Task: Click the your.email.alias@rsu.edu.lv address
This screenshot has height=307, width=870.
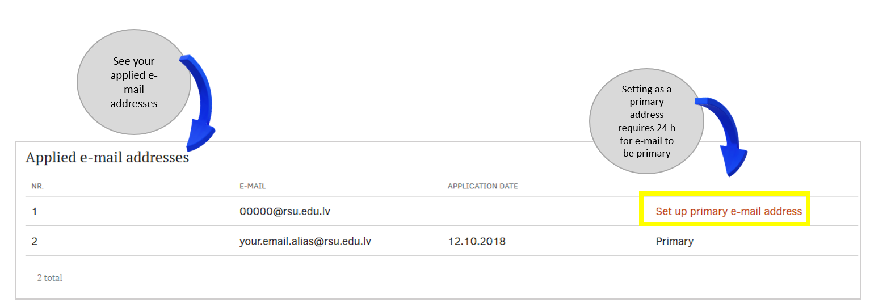Action: [x=305, y=241]
